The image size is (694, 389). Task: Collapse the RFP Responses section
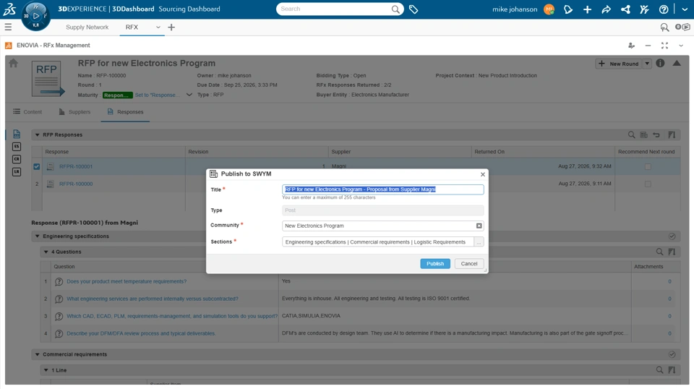pyautogui.click(x=37, y=135)
